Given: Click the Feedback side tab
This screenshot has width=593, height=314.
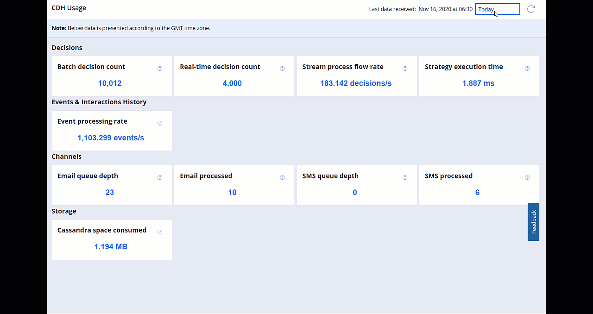Looking at the screenshot, I should (533, 222).
